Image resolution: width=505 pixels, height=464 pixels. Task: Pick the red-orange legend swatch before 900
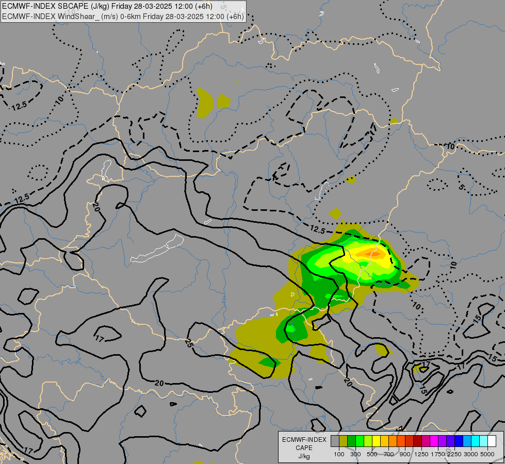point(401,441)
